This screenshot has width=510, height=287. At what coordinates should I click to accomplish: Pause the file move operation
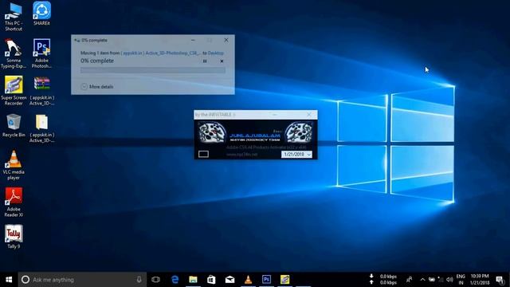pos(205,61)
